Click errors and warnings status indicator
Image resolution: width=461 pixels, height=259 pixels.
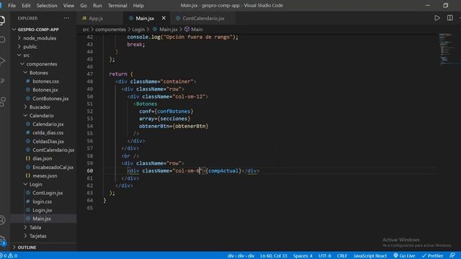point(9,256)
